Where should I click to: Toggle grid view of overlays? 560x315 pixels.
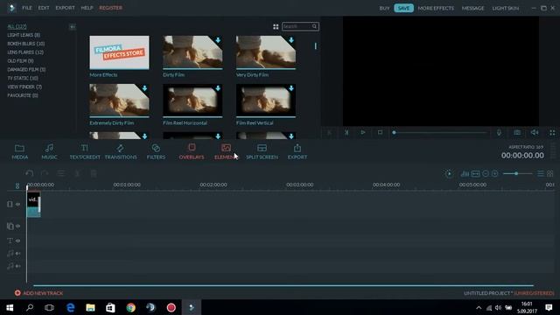(276, 27)
